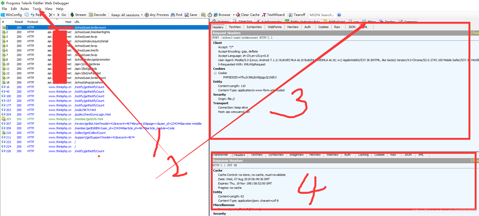Sort sessions by Protocol column
The width and height of the screenshot is (479, 216).
click(33, 22)
